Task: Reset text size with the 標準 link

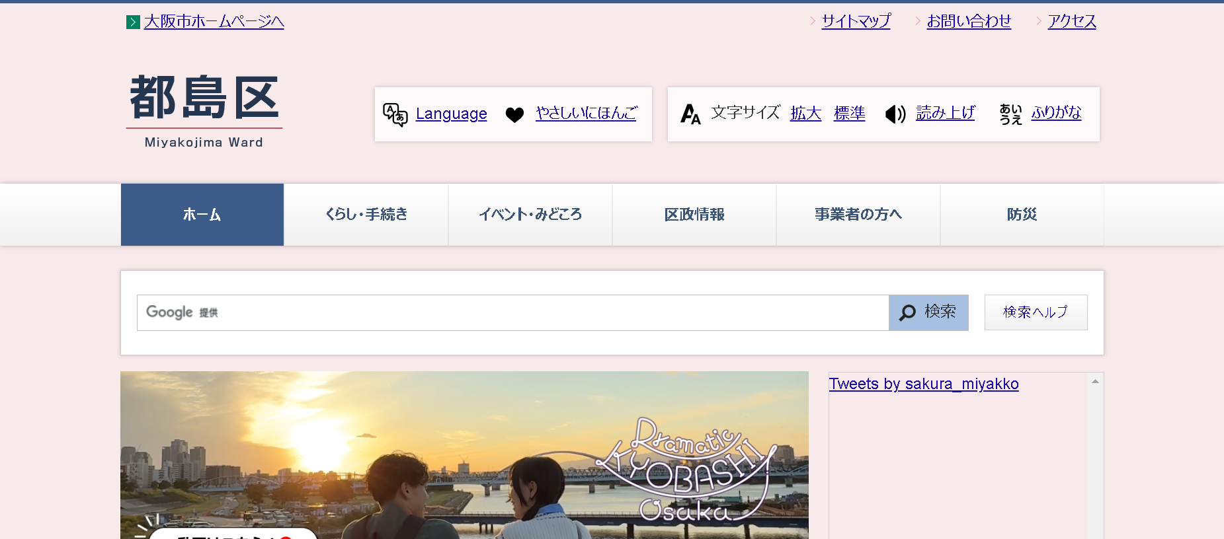Action: pos(849,113)
